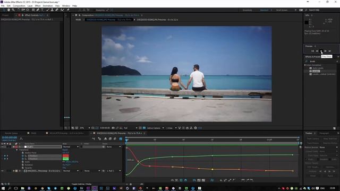This screenshot has width=340, height=191.
Task: Toggle the Hide Shy Layers timeline switch
Action: 105,138
